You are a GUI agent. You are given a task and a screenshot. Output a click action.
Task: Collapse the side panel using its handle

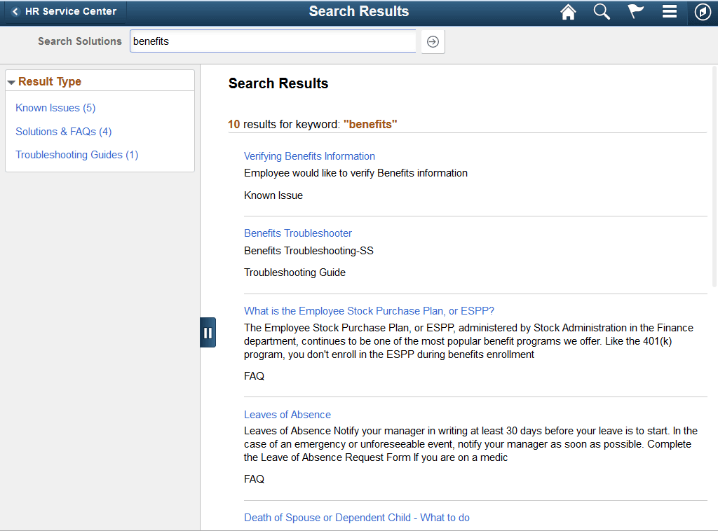pos(208,332)
